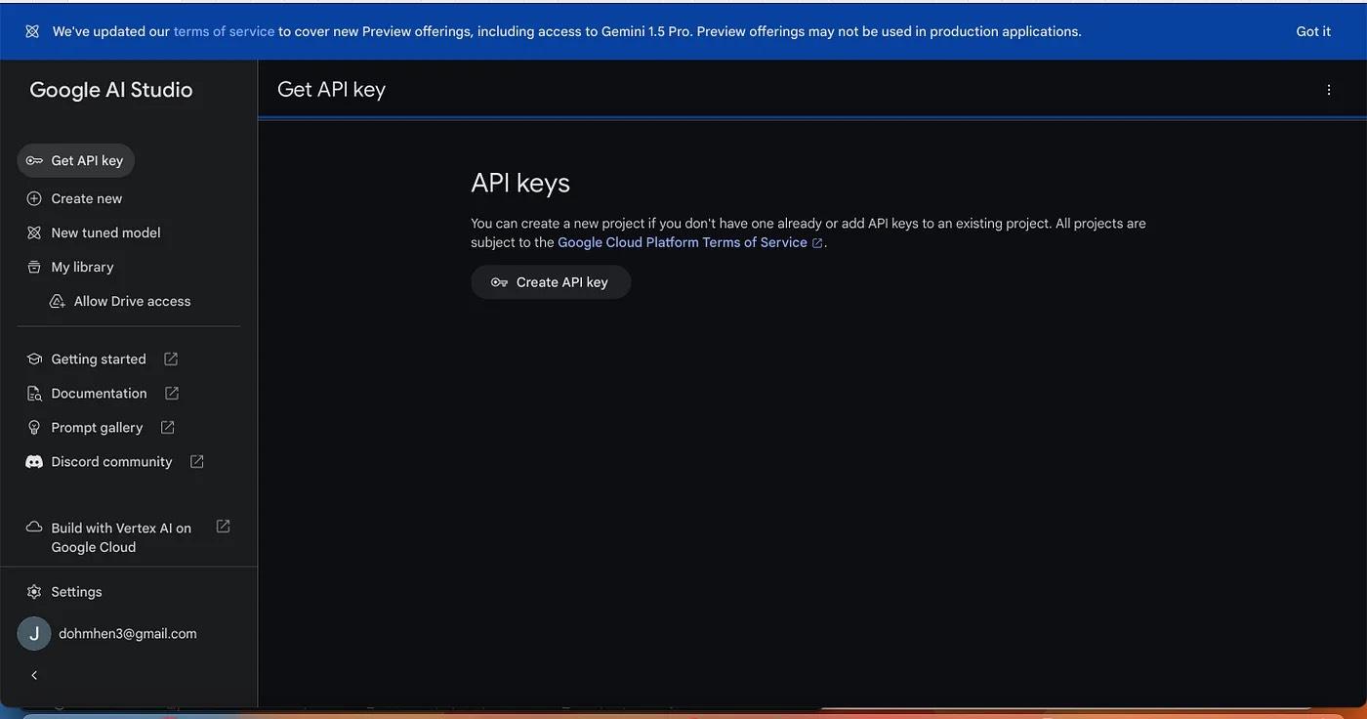Click the tuned model icon in the sidebar

point(34,233)
